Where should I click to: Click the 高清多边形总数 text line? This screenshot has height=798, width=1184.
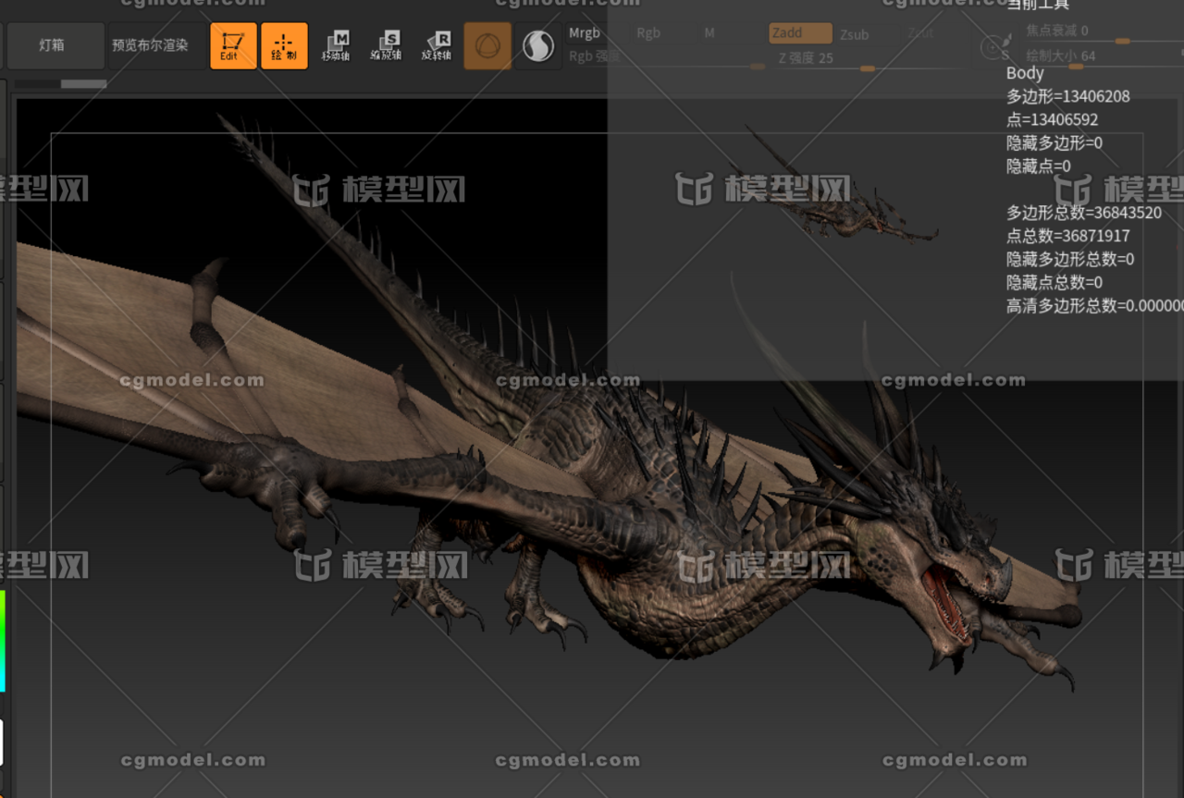(1095, 306)
